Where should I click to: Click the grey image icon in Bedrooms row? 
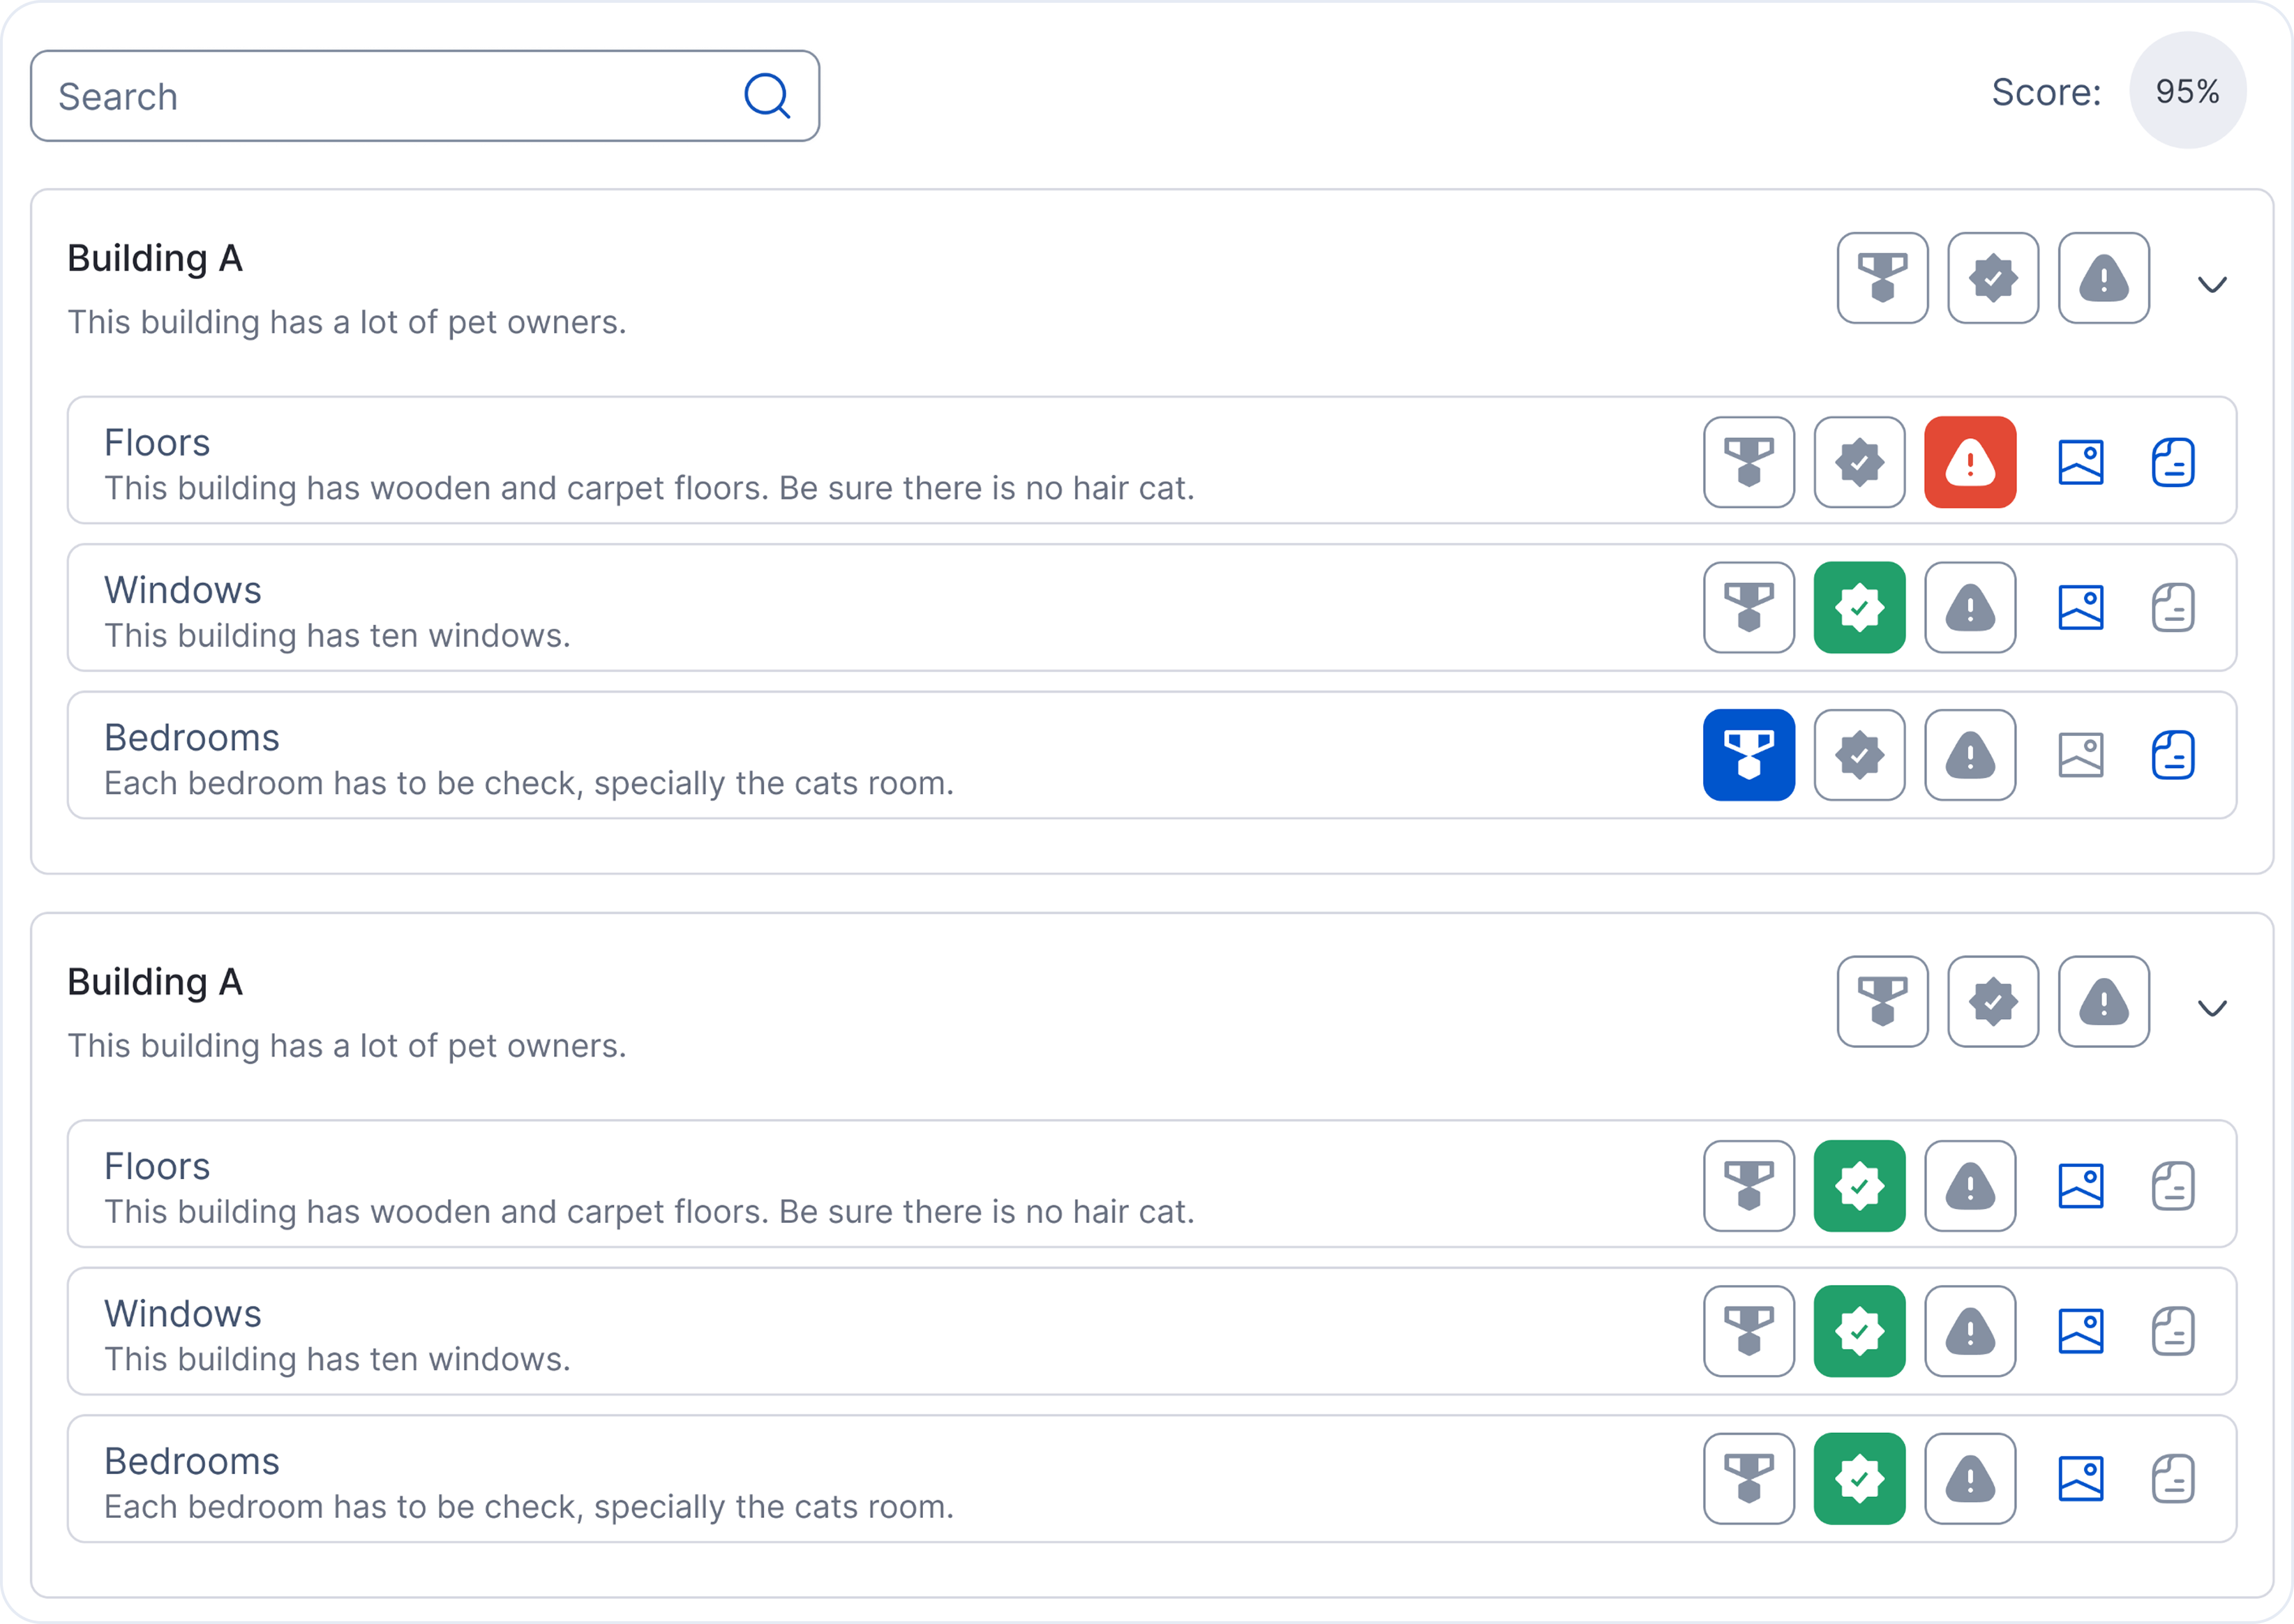pyautogui.click(x=2080, y=755)
